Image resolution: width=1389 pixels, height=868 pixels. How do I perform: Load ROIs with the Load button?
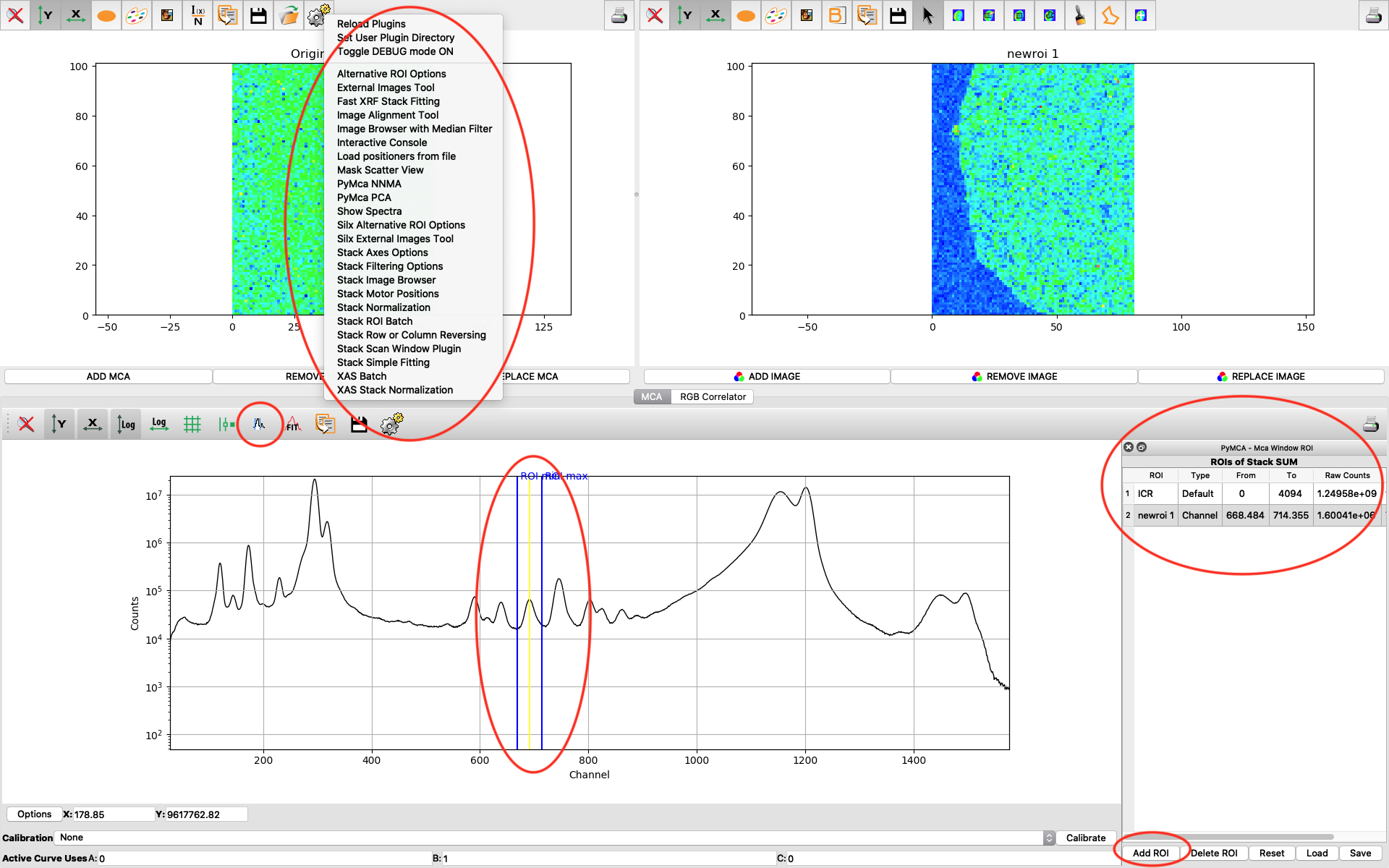coord(1317,853)
